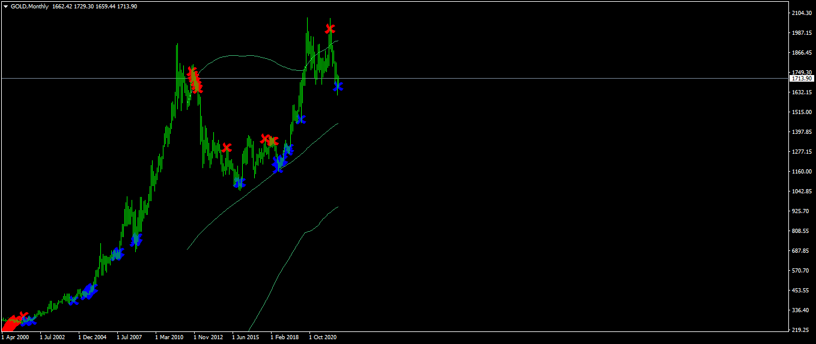The width and height of the screenshot is (816, 344).
Task: Click the blue X marker just below the current price line
Action: 338,86
